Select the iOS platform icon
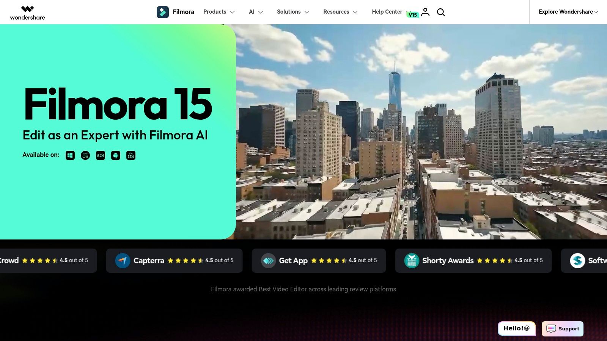The width and height of the screenshot is (607, 341). point(101,155)
